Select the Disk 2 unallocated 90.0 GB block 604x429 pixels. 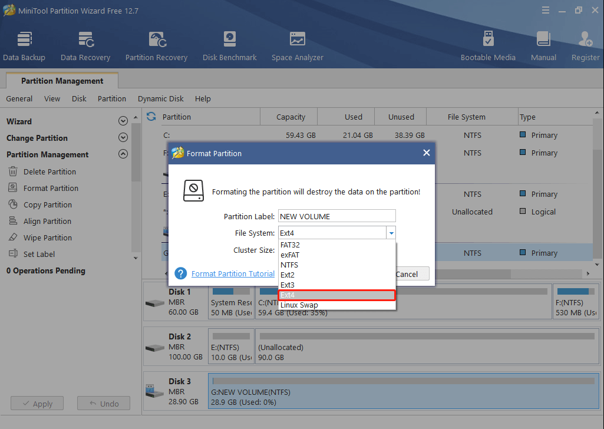[x=427, y=346]
